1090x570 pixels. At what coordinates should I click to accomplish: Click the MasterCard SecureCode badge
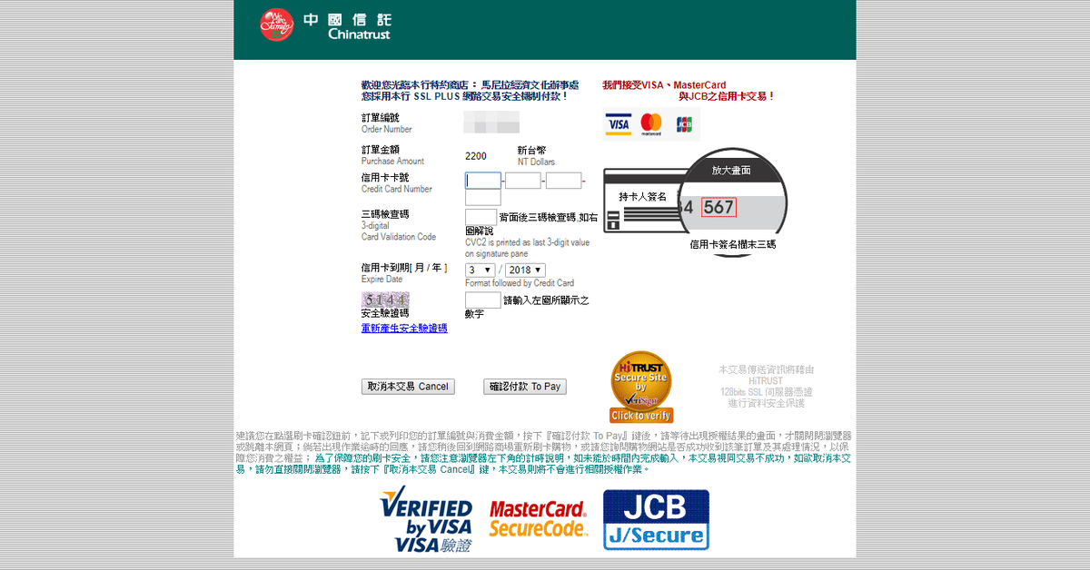[538, 520]
